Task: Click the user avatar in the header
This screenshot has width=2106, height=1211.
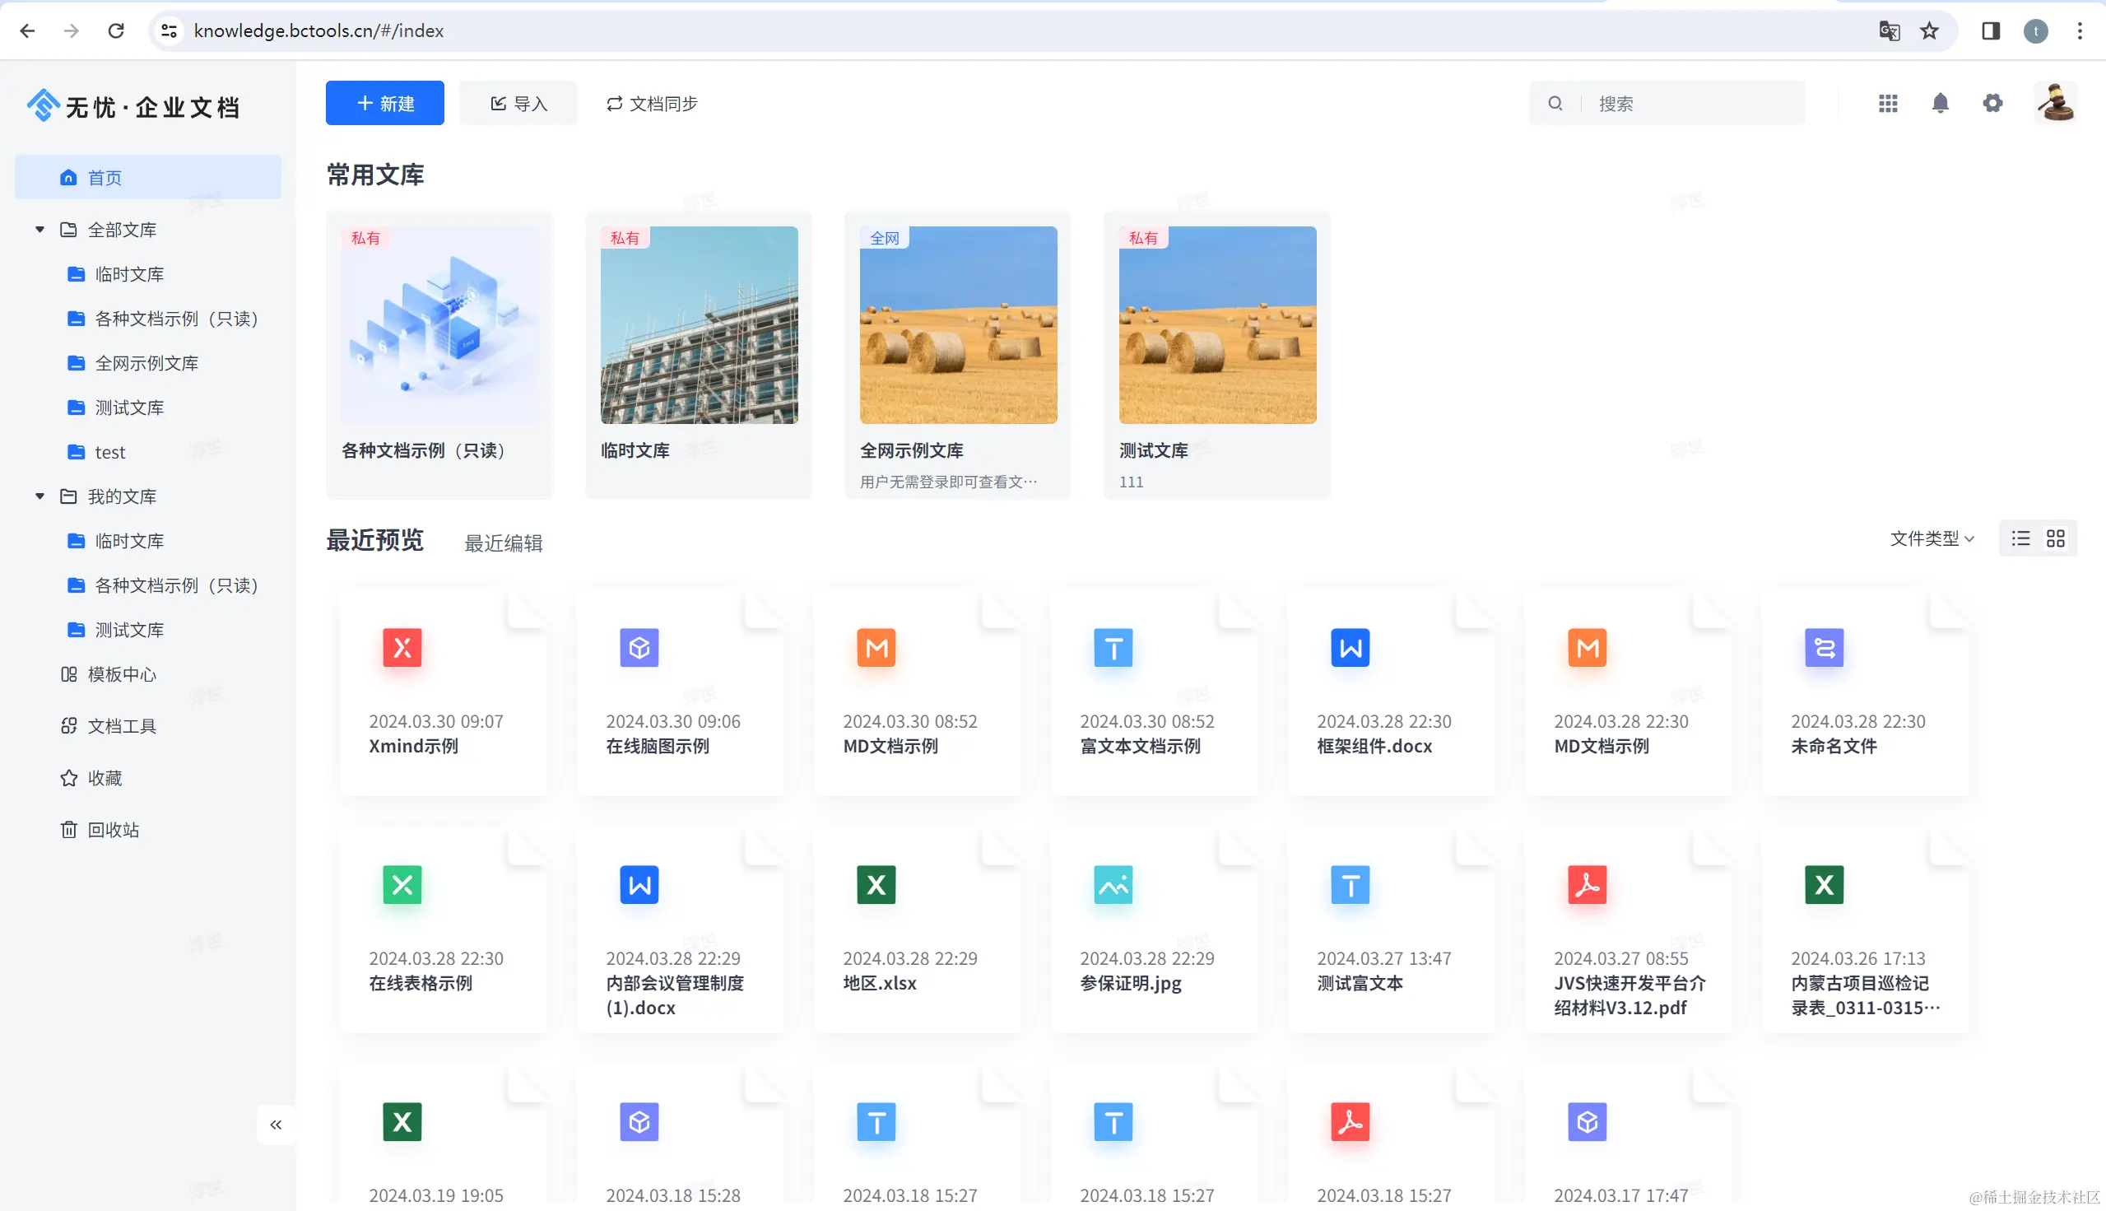Action: [2055, 103]
